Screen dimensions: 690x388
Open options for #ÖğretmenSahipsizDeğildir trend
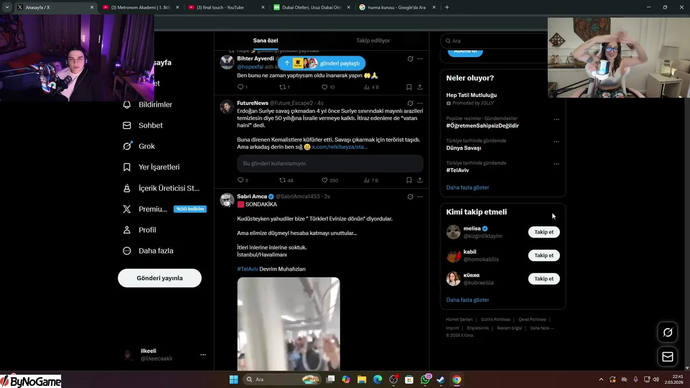[556, 119]
